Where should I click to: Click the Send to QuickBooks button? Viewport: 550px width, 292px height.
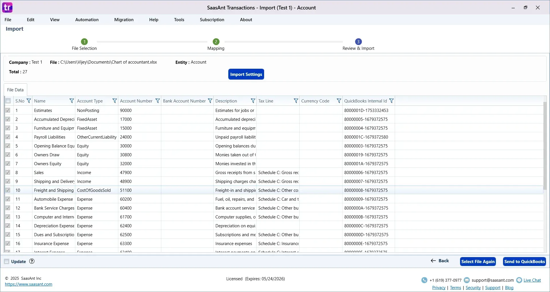tap(525, 261)
